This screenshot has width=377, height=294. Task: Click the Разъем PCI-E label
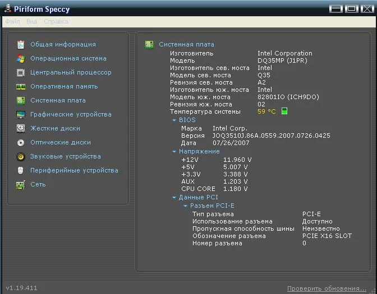pos(212,206)
